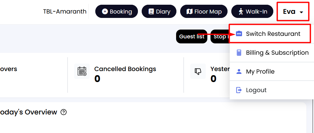Collapse the Eva user dropdown arrow
The height and width of the screenshot is (133, 314).
[301, 12]
